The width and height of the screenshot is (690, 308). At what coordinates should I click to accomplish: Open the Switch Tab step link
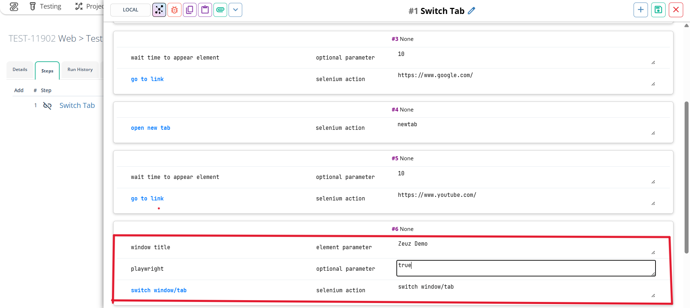pos(77,105)
